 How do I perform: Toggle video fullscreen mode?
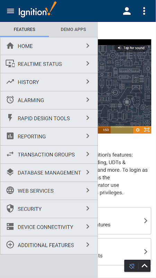pos(147,130)
